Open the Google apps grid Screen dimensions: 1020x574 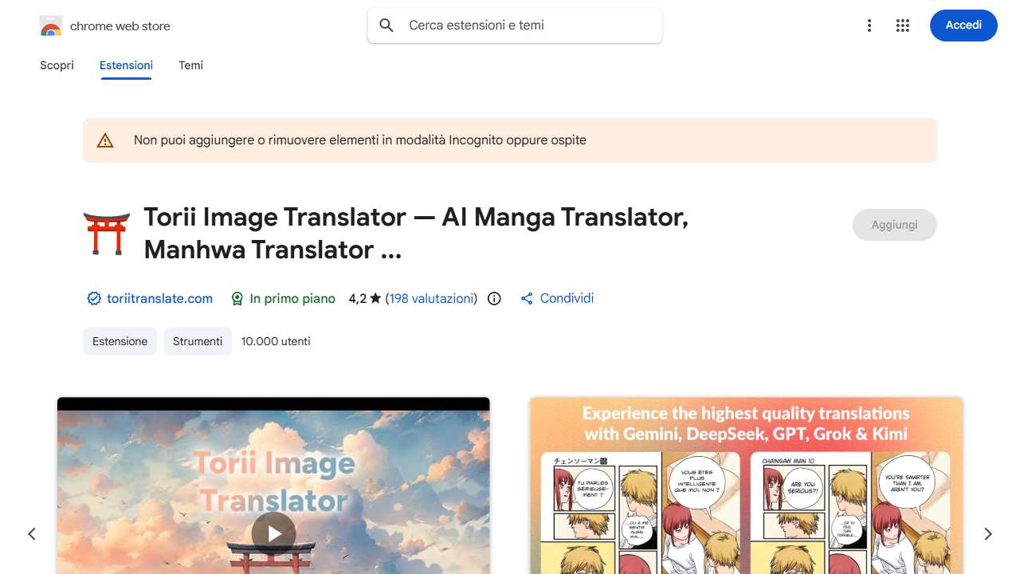tap(902, 26)
